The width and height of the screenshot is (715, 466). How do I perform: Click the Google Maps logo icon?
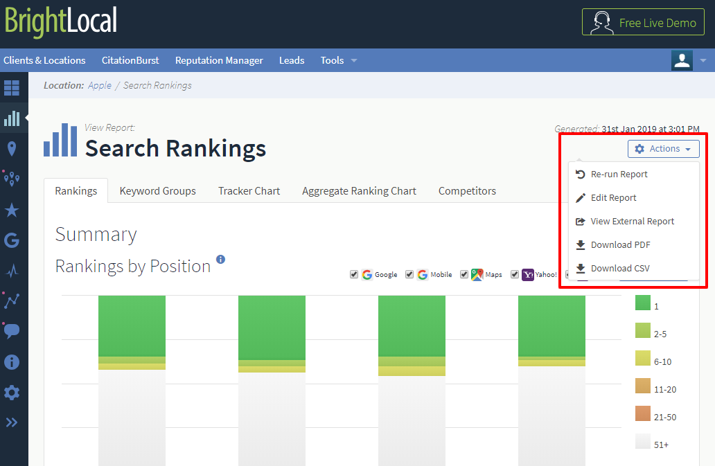coord(477,275)
